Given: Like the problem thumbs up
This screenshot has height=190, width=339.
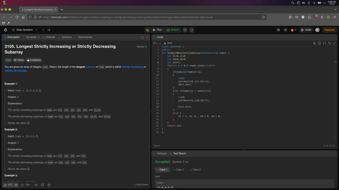Looking at the screenshot, I should pyautogui.click(x=8, y=185).
